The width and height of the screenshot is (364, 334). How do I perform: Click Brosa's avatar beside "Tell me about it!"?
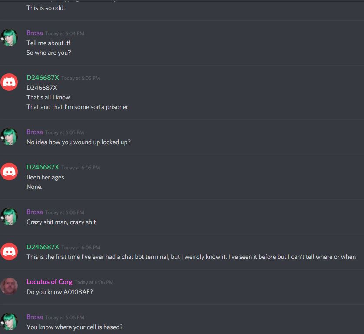tap(9, 38)
